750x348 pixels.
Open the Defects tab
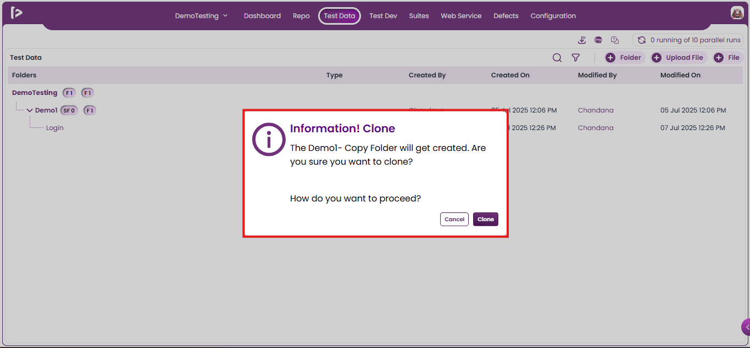pyautogui.click(x=506, y=16)
